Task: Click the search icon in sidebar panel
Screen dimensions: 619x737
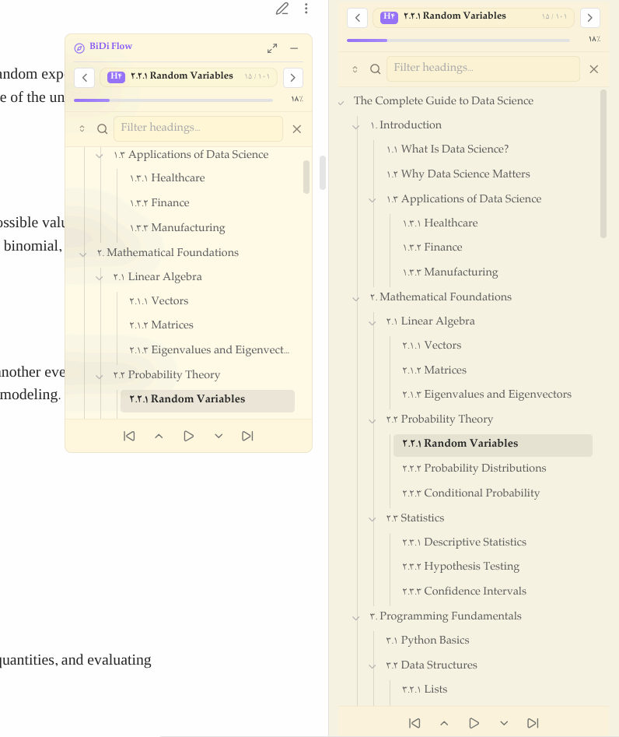Action: [375, 69]
